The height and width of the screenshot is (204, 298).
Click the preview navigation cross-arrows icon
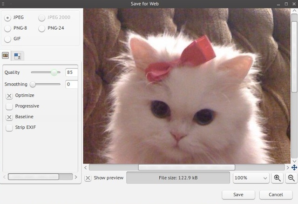[294, 167]
